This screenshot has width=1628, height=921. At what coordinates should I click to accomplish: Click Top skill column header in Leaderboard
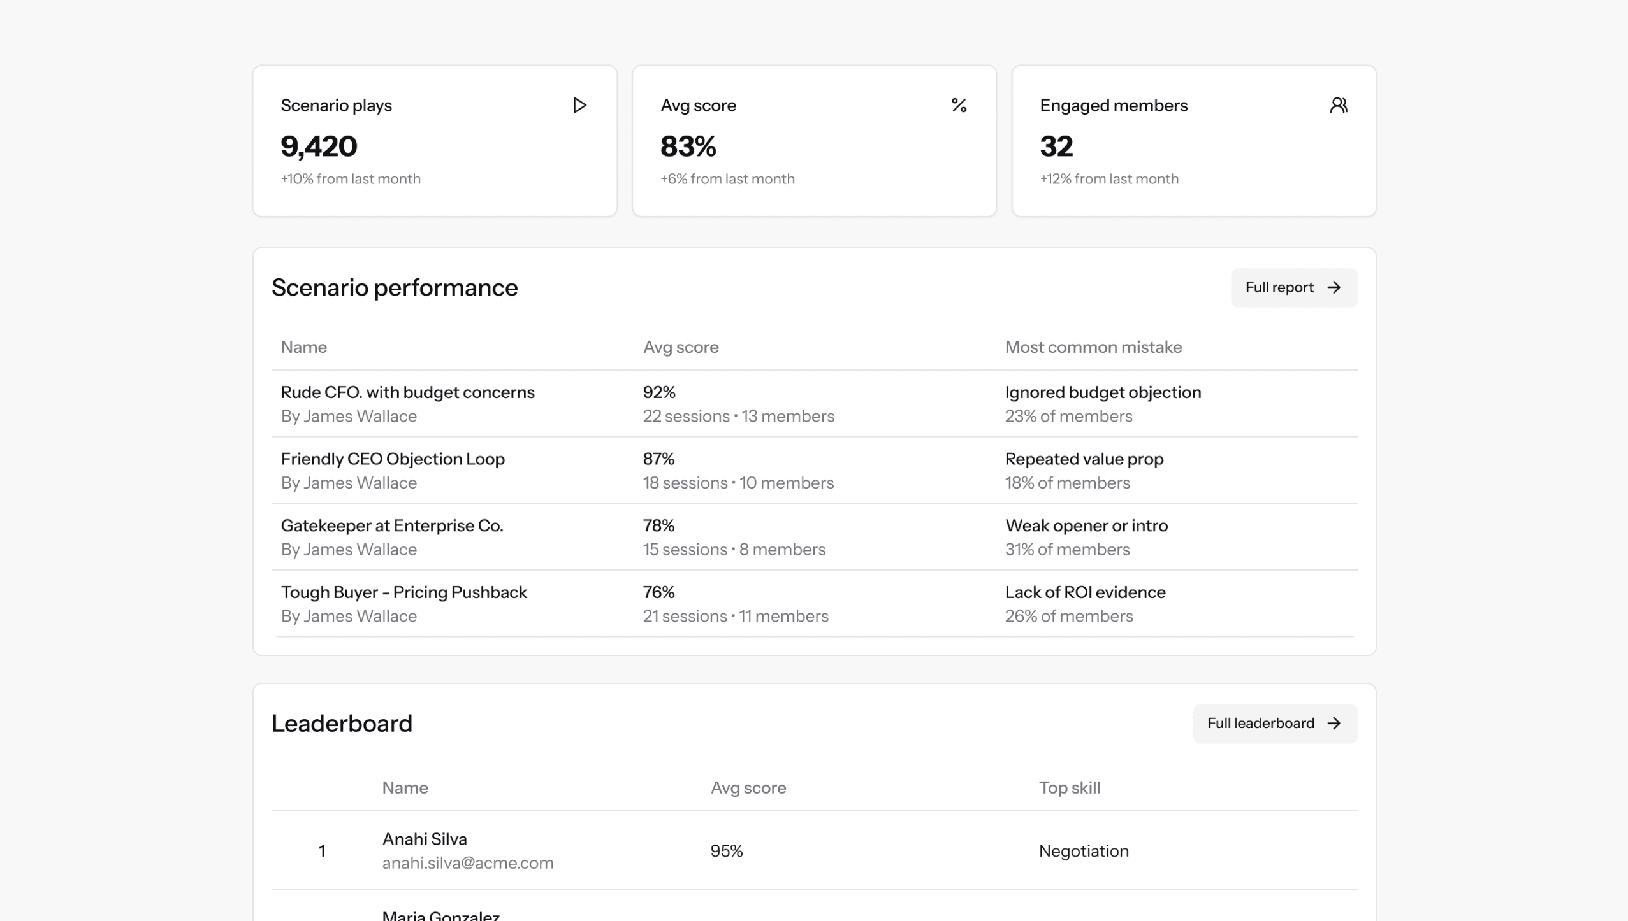tap(1069, 788)
